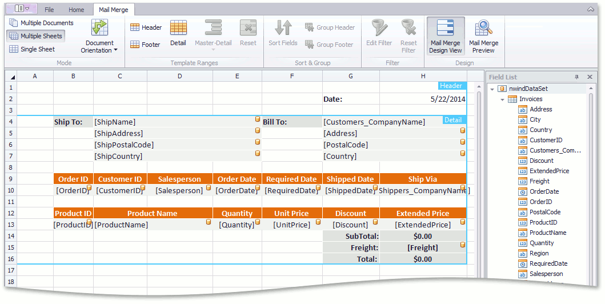Viewport: 605px width, 304px height.
Task: Open the Master-Detail dropdown
Action: click(x=213, y=35)
